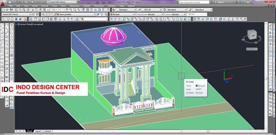The height and width of the screenshot is (135, 276).
Task: Switch to the Layout1 tab
Action: [x=38, y=131]
